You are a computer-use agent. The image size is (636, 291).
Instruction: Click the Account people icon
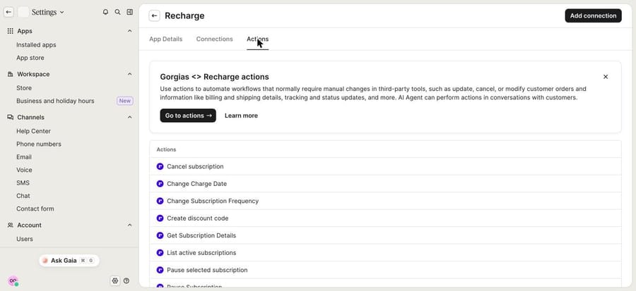click(11, 225)
